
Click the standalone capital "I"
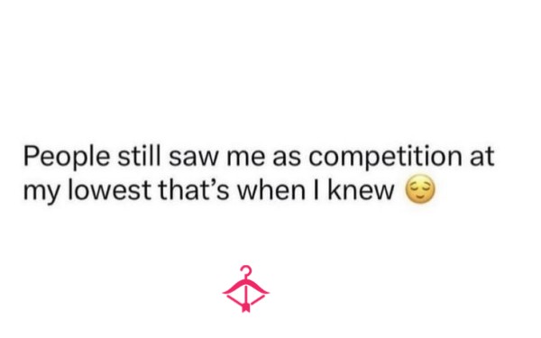click(316, 190)
